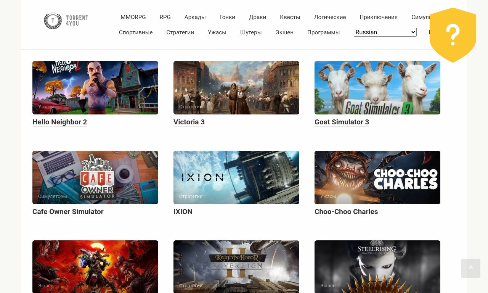Click Стратегии tag on IXION card
This screenshot has width=488, height=293.
[x=191, y=196]
